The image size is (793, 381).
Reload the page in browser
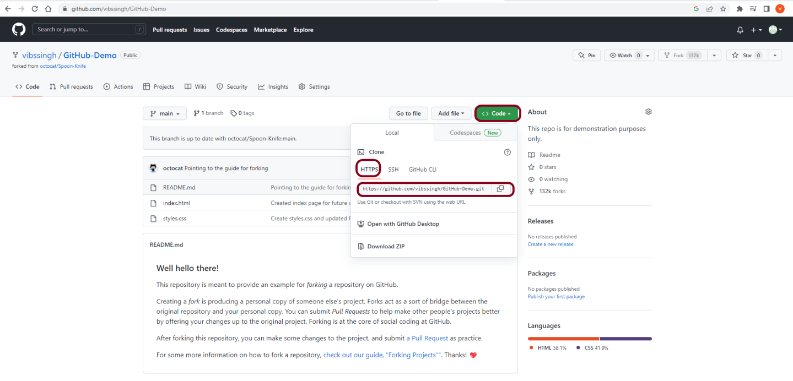tap(35, 9)
